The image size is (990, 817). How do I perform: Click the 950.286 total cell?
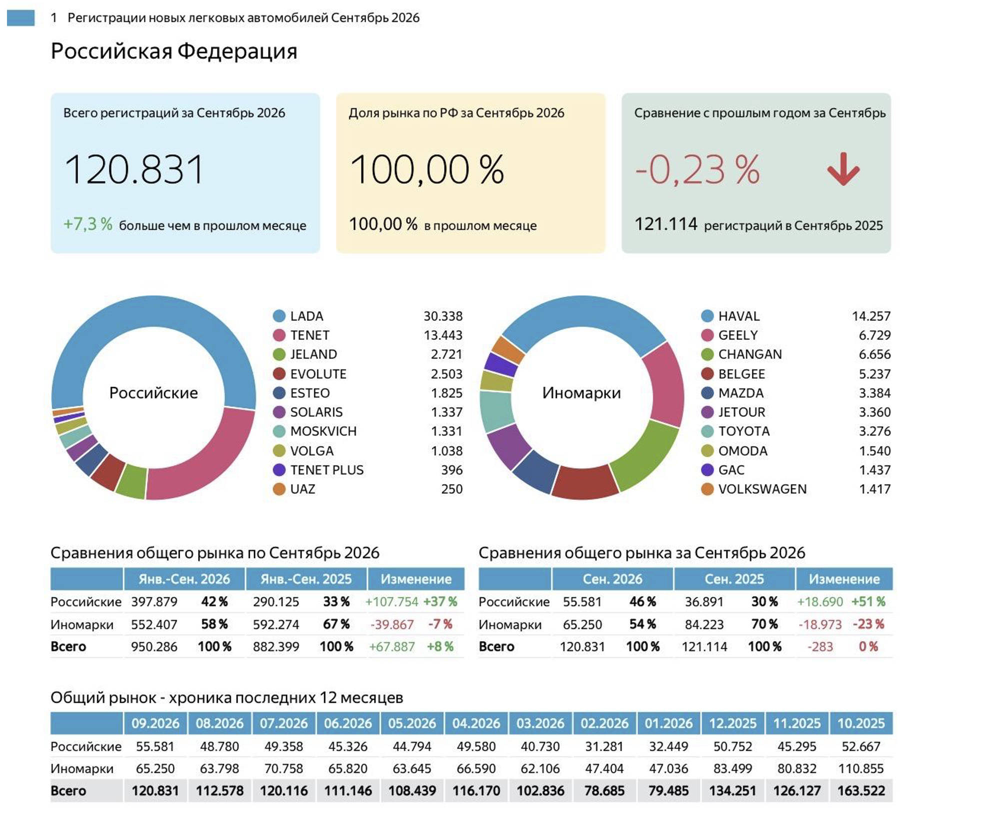154,646
